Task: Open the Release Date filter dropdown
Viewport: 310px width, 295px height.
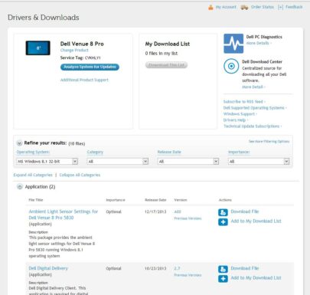Action: point(188,162)
